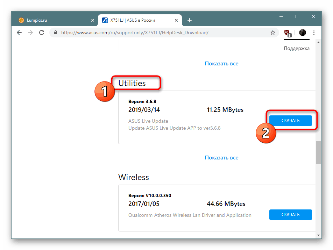Click the browser forward arrow
The width and height of the screenshot is (333, 250).
point(30,33)
